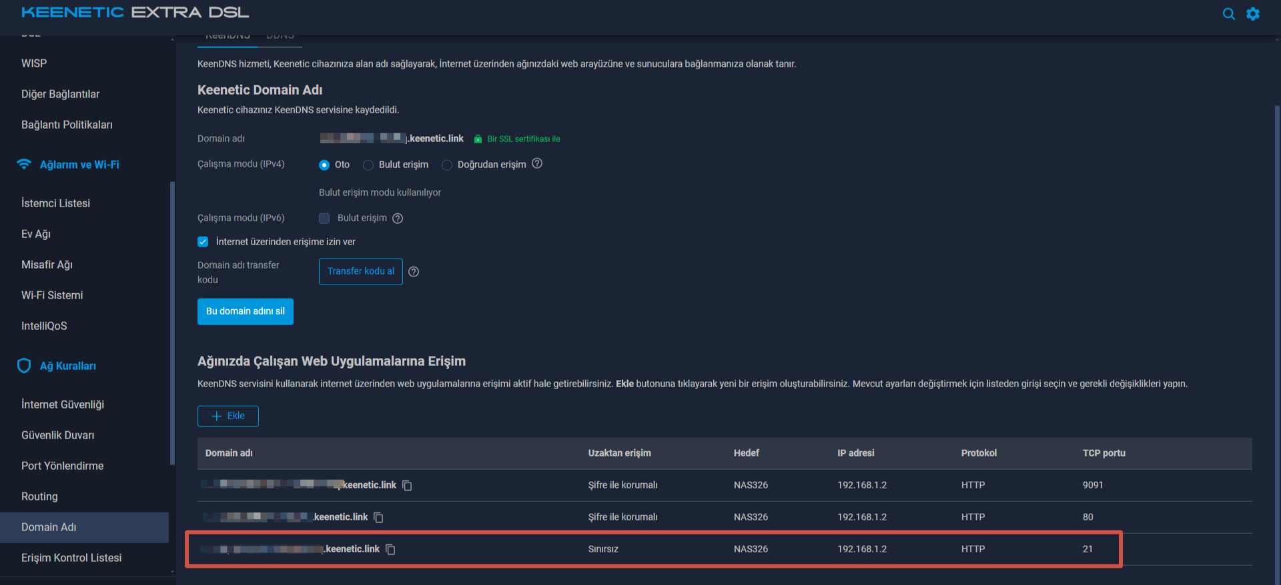
Task: Click help icon beside Transfer kodu al
Action: click(414, 272)
